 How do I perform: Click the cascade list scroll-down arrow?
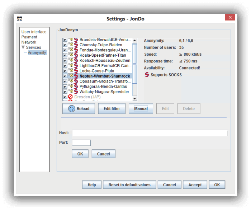coord(134,98)
